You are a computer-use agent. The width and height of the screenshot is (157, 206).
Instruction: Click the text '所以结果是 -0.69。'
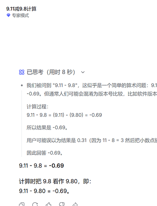pos(47,128)
